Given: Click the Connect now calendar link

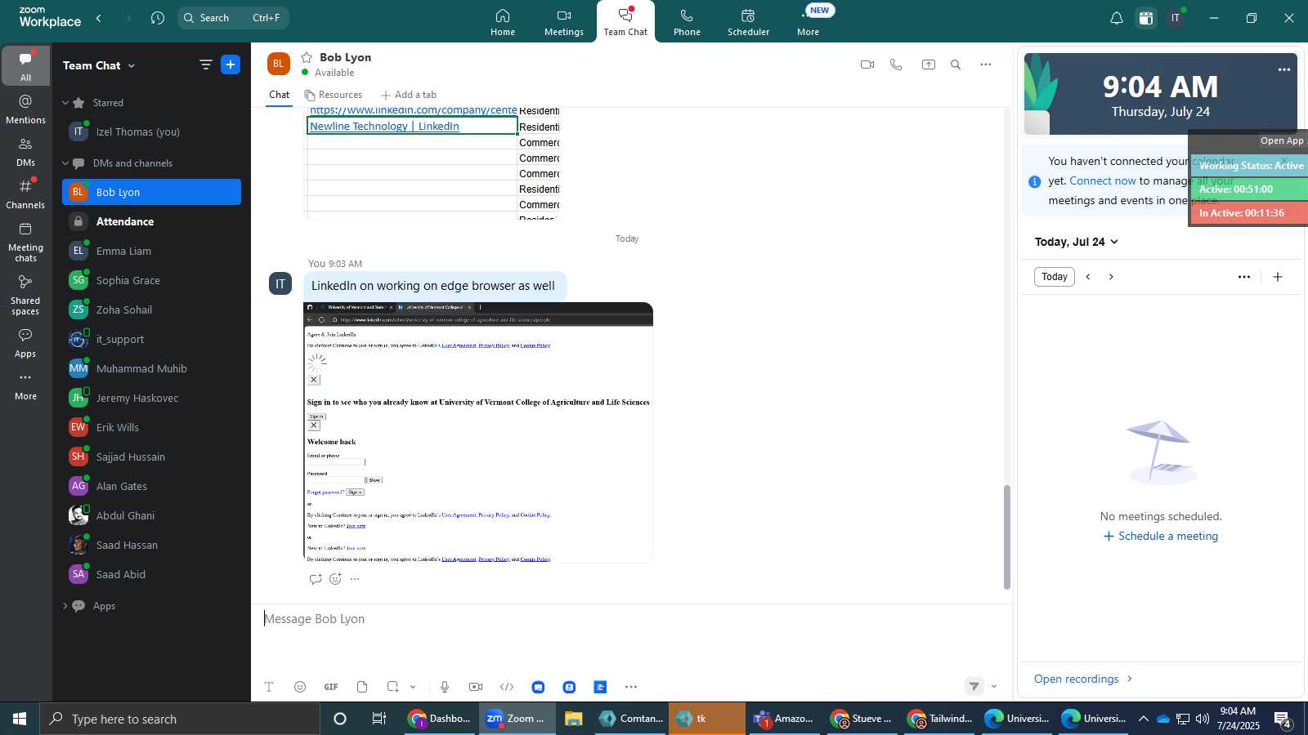Looking at the screenshot, I should click(1103, 180).
